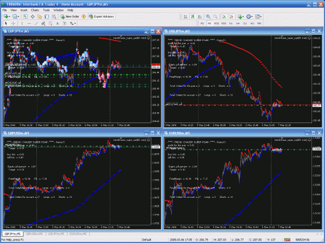The image size is (325, 243).
Task: Toggle chart Auto Scroll
Action: 224,17
